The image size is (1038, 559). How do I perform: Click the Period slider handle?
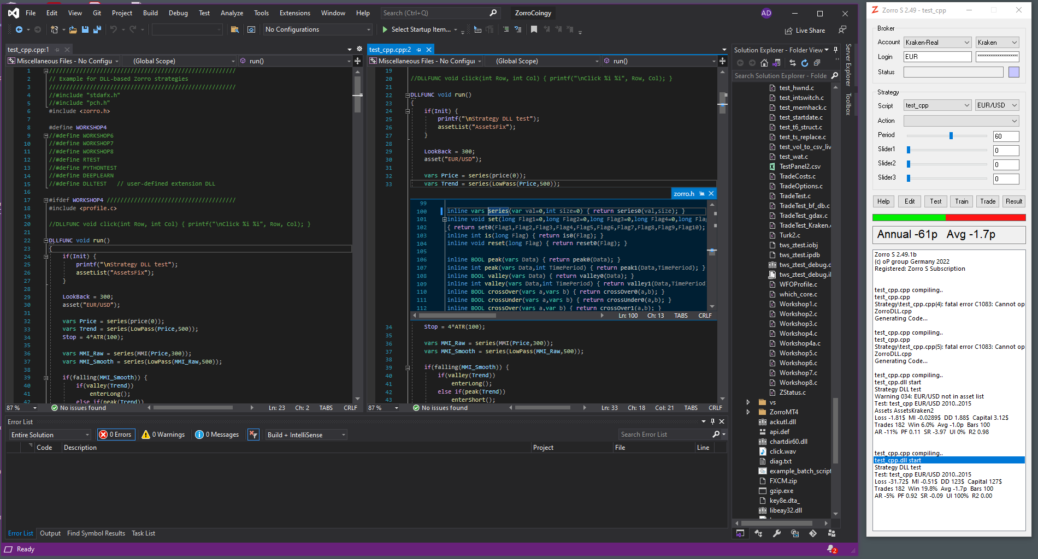[951, 136]
